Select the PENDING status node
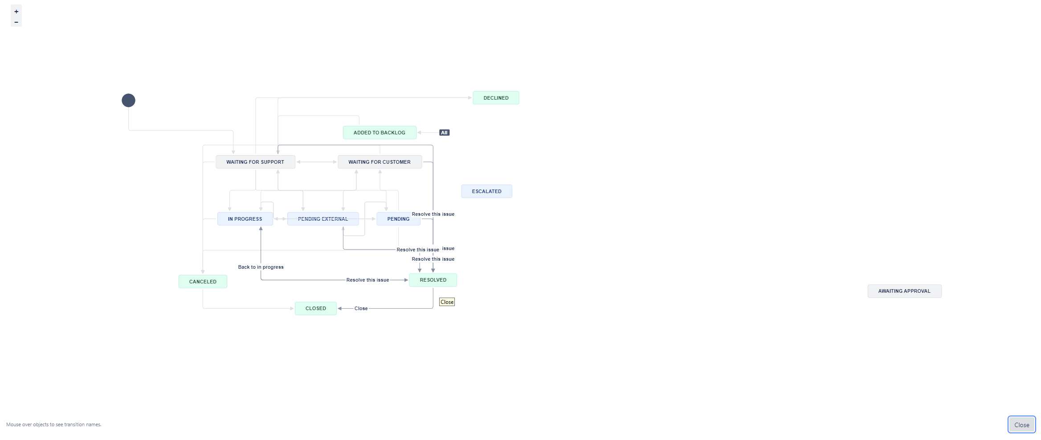Viewport: 1041px width, 440px height. pos(398,219)
